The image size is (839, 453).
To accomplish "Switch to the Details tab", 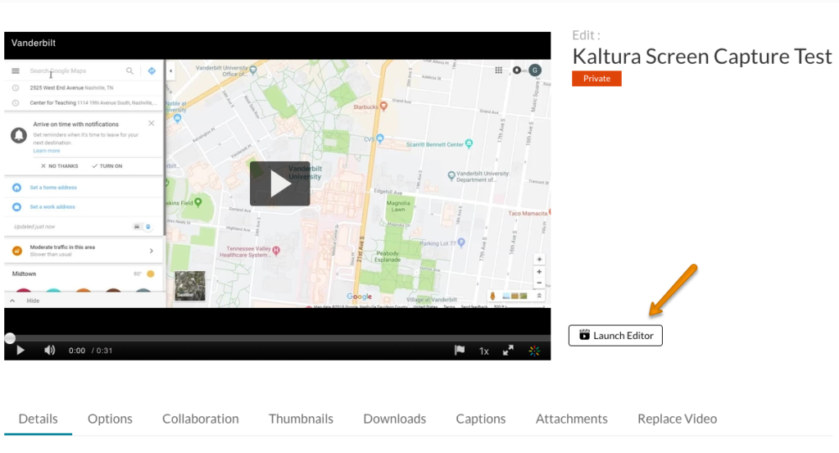I will click(x=38, y=419).
